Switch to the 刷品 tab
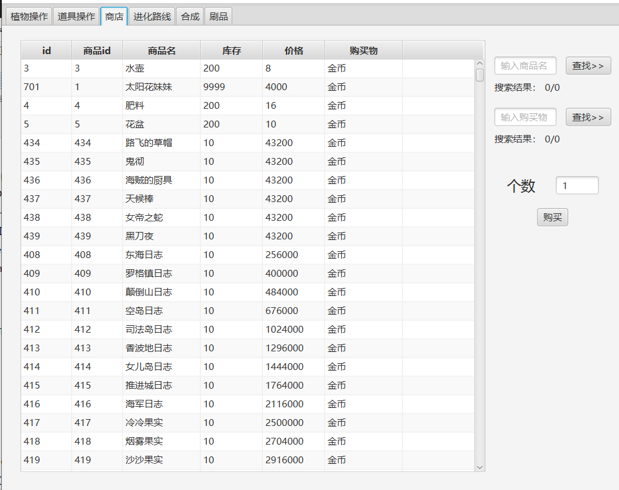The image size is (619, 490). pos(218,17)
